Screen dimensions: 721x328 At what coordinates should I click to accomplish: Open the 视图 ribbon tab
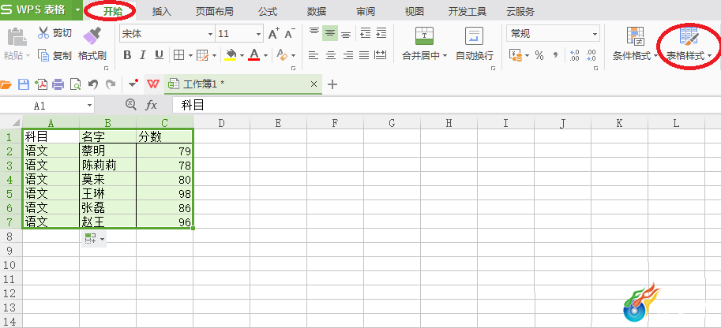[x=415, y=12]
